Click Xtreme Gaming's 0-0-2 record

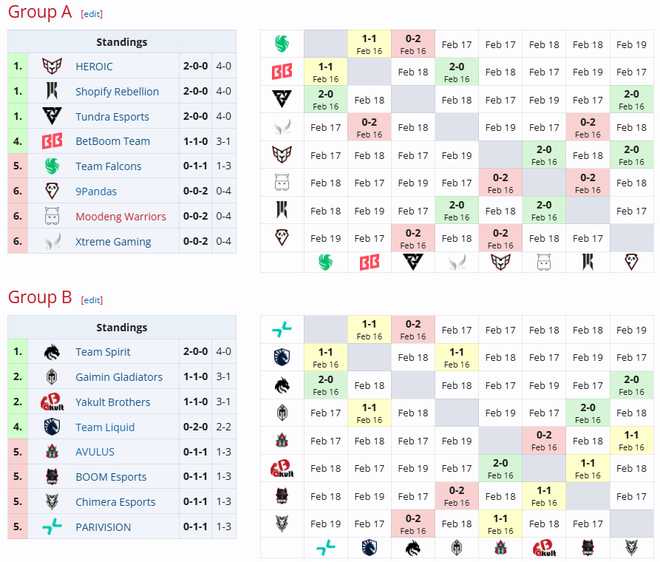pyautogui.click(x=195, y=241)
